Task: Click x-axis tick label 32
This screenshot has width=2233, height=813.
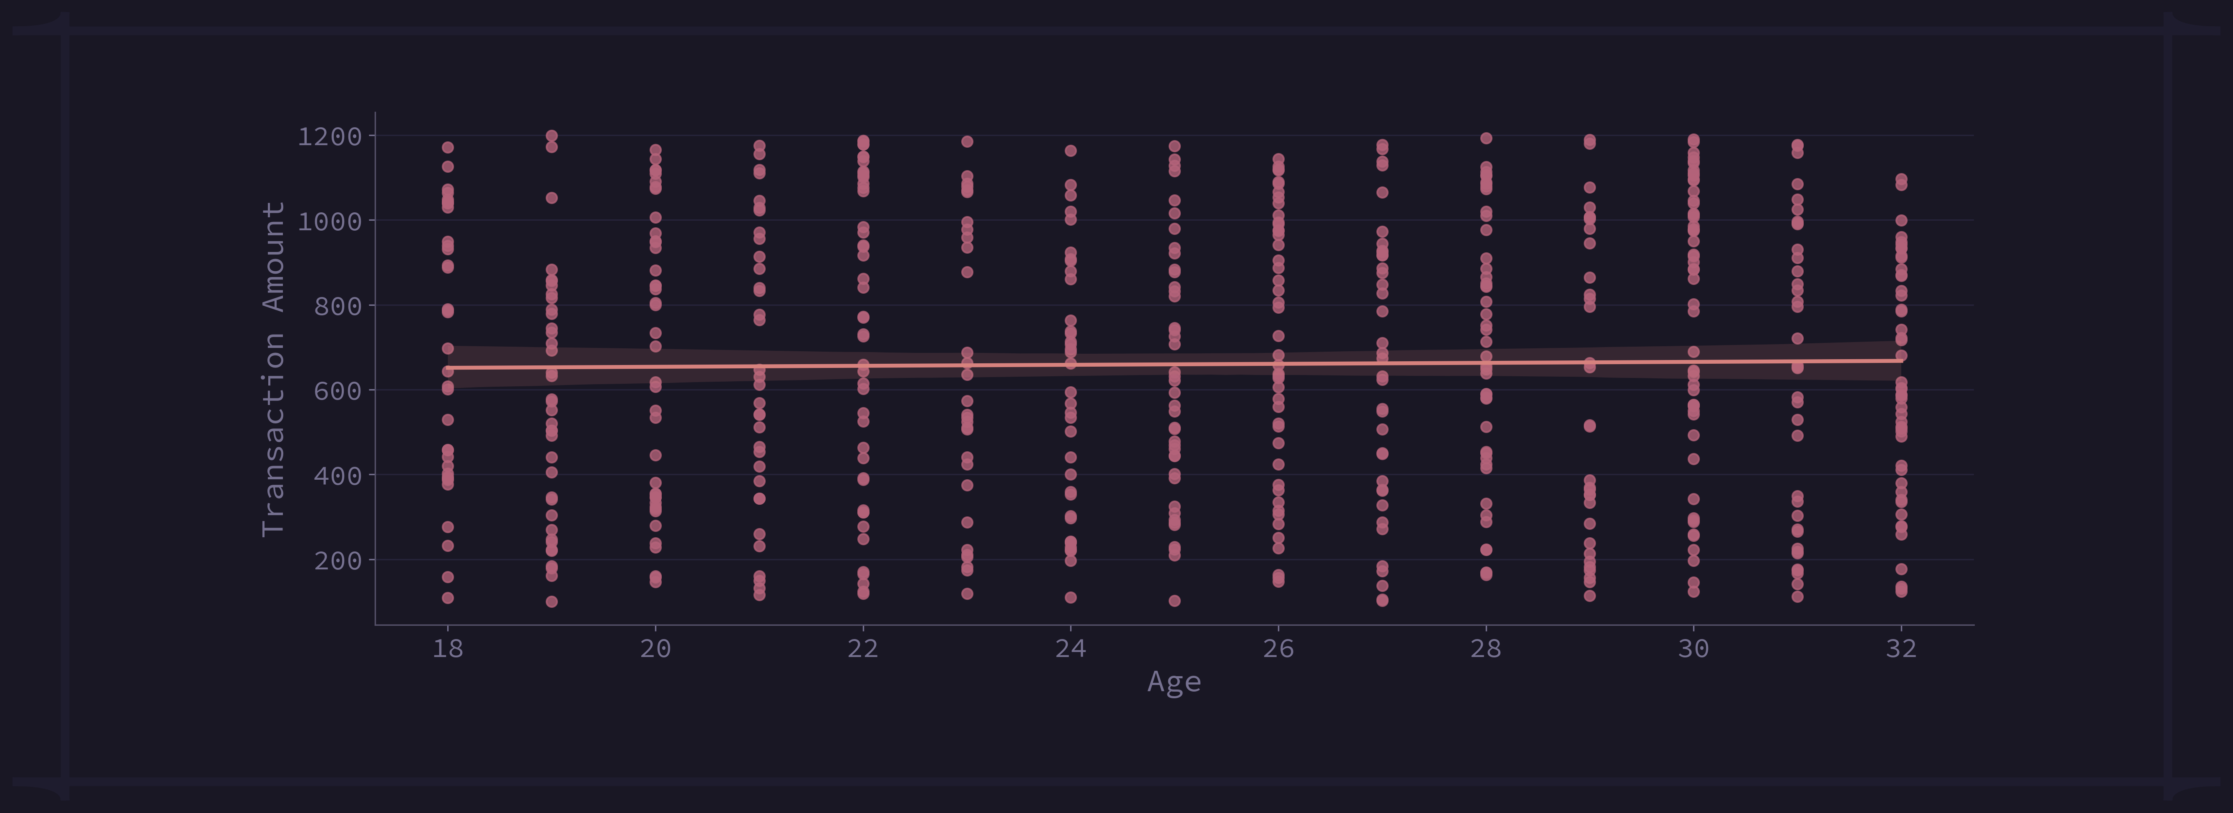Action: [x=1901, y=648]
